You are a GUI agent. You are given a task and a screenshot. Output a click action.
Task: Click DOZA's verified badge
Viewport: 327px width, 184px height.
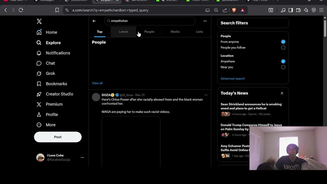click(117, 95)
